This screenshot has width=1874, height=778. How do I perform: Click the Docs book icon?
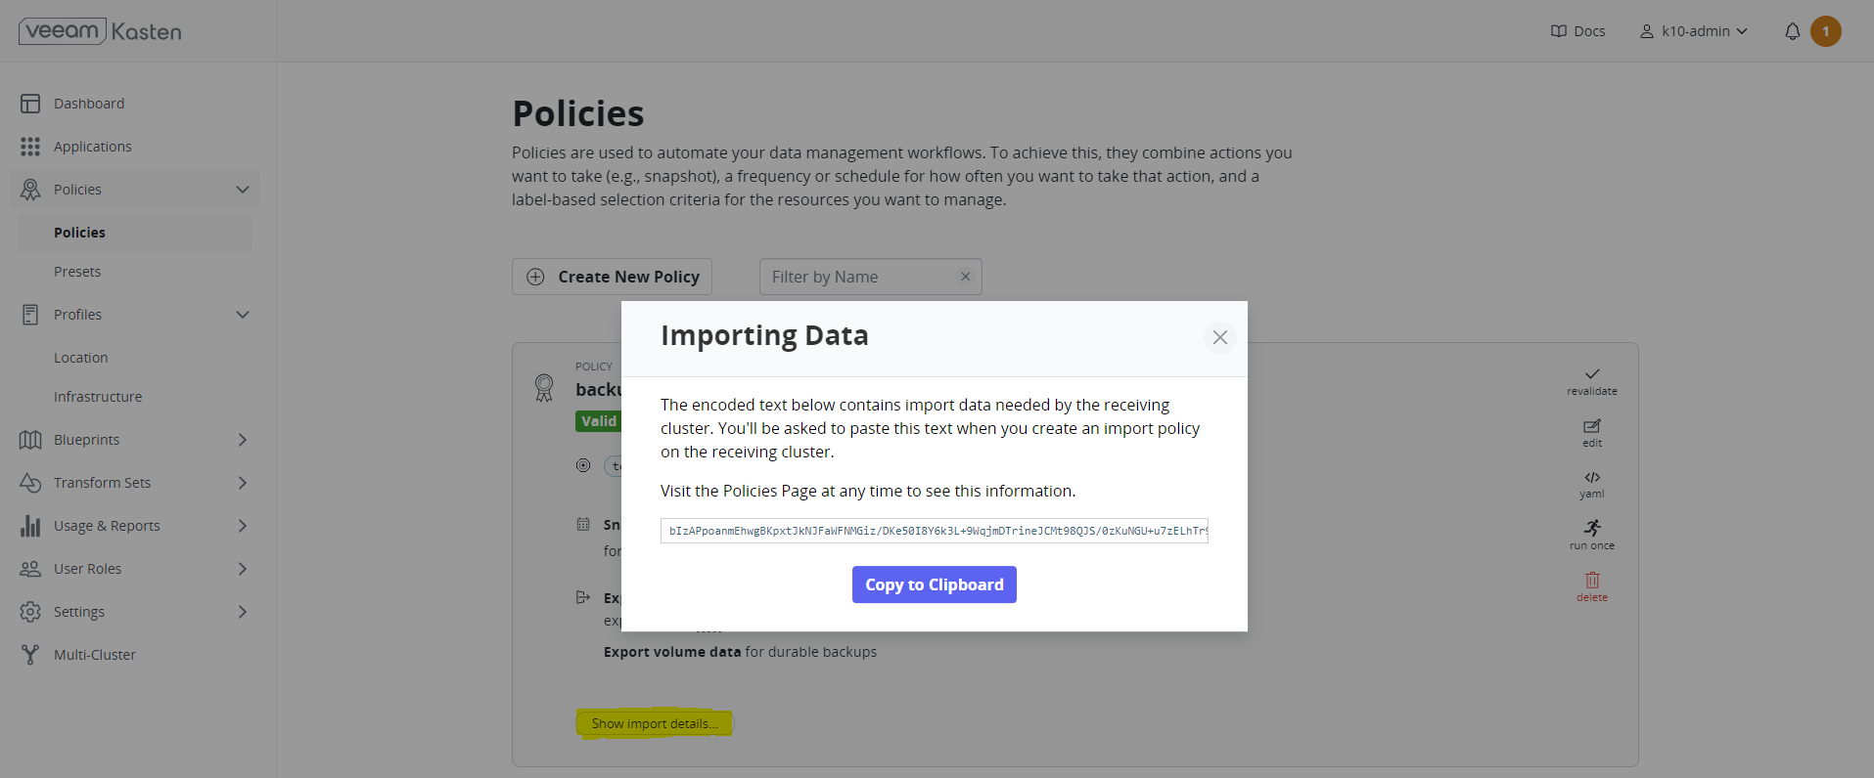tap(1559, 31)
